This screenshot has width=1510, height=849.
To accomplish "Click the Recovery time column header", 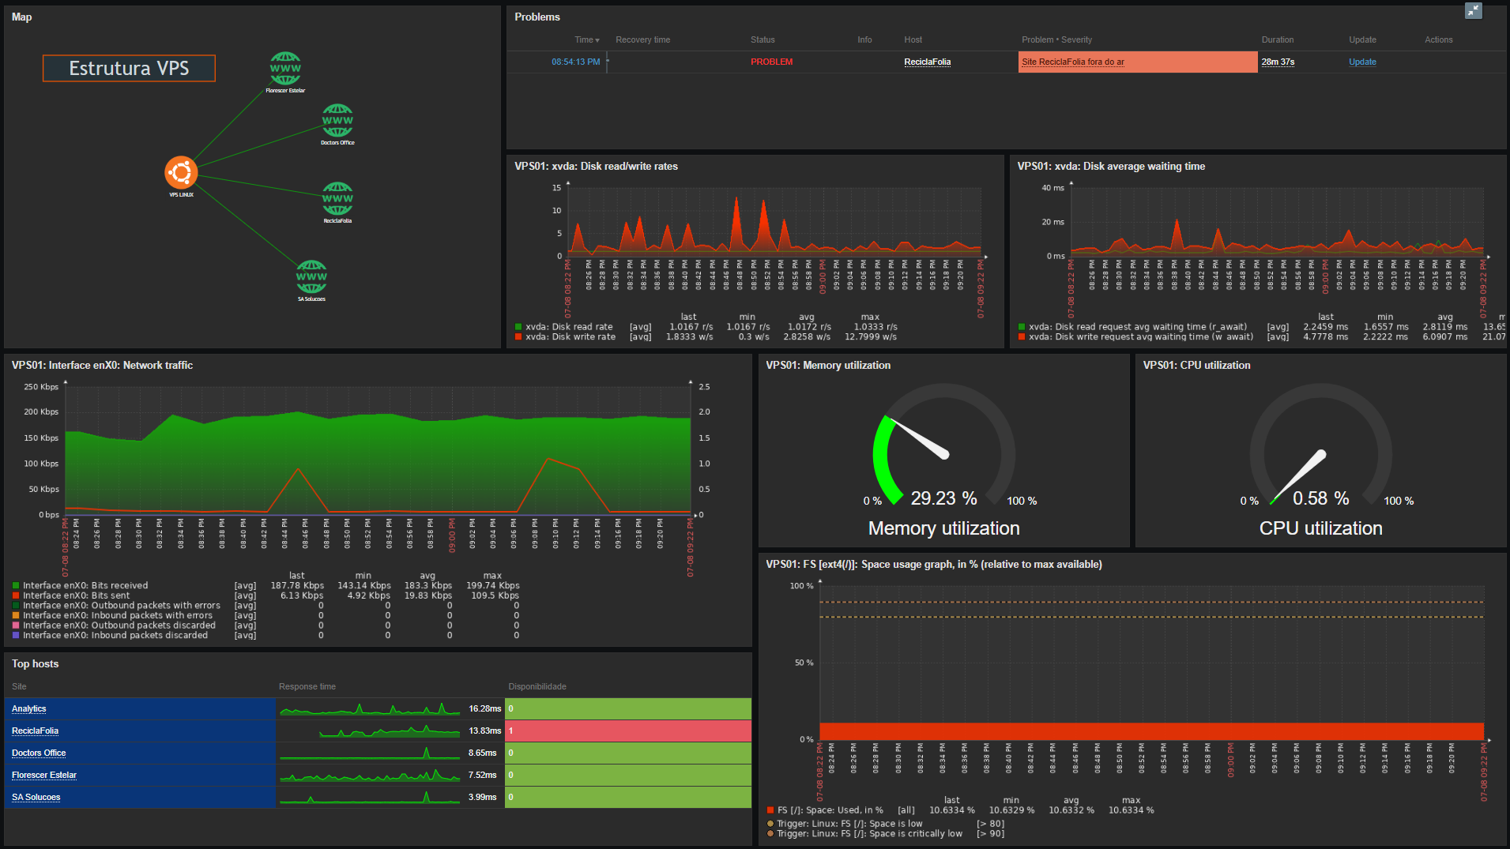I will click(x=642, y=39).
